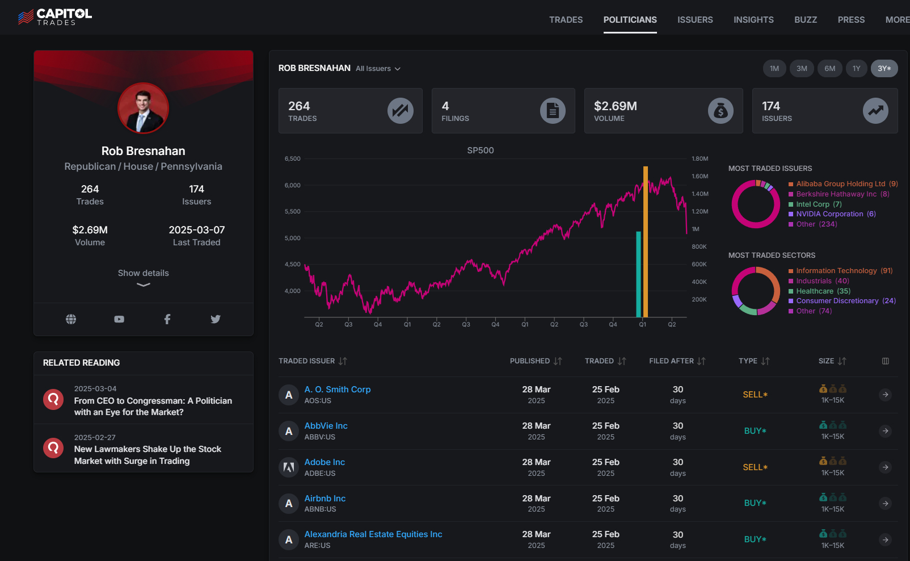Open the Insights nav tab
Screen dimensions: 910x561
click(753, 20)
